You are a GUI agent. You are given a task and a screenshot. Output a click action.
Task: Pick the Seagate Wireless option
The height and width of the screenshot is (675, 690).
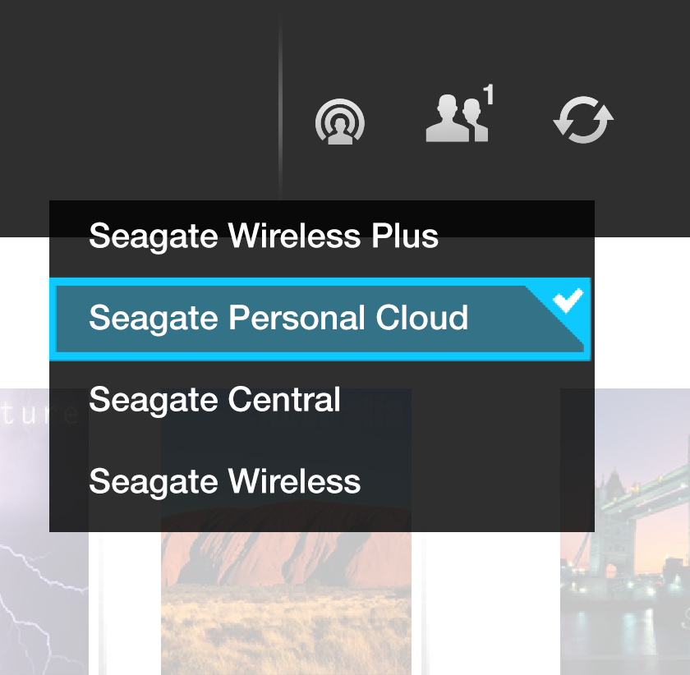pyautogui.click(x=224, y=481)
